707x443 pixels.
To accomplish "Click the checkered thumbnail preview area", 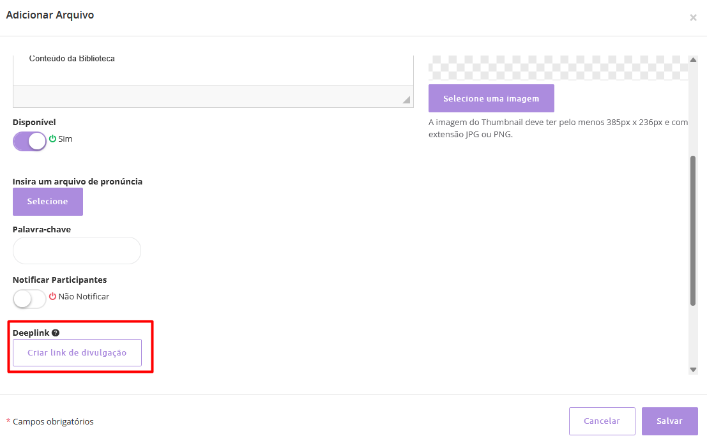I will tap(557, 67).
